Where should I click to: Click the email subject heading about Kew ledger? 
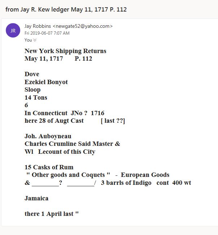click(x=66, y=9)
